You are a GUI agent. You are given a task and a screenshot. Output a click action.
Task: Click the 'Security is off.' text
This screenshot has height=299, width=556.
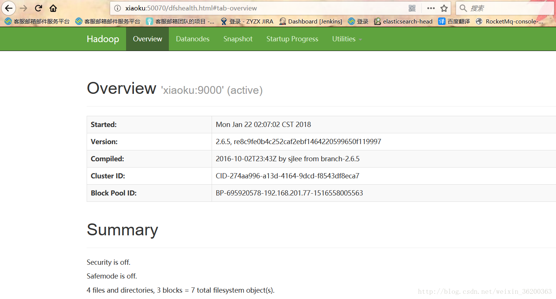[109, 262]
